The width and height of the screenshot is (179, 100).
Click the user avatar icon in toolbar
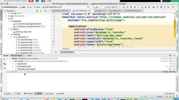177,7
